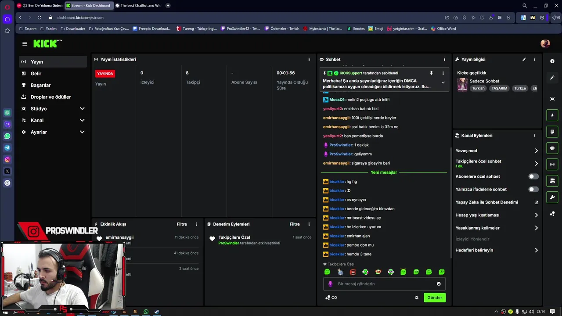Open Sohbet panel three-dot menu
The image size is (562, 316).
coord(444,59)
